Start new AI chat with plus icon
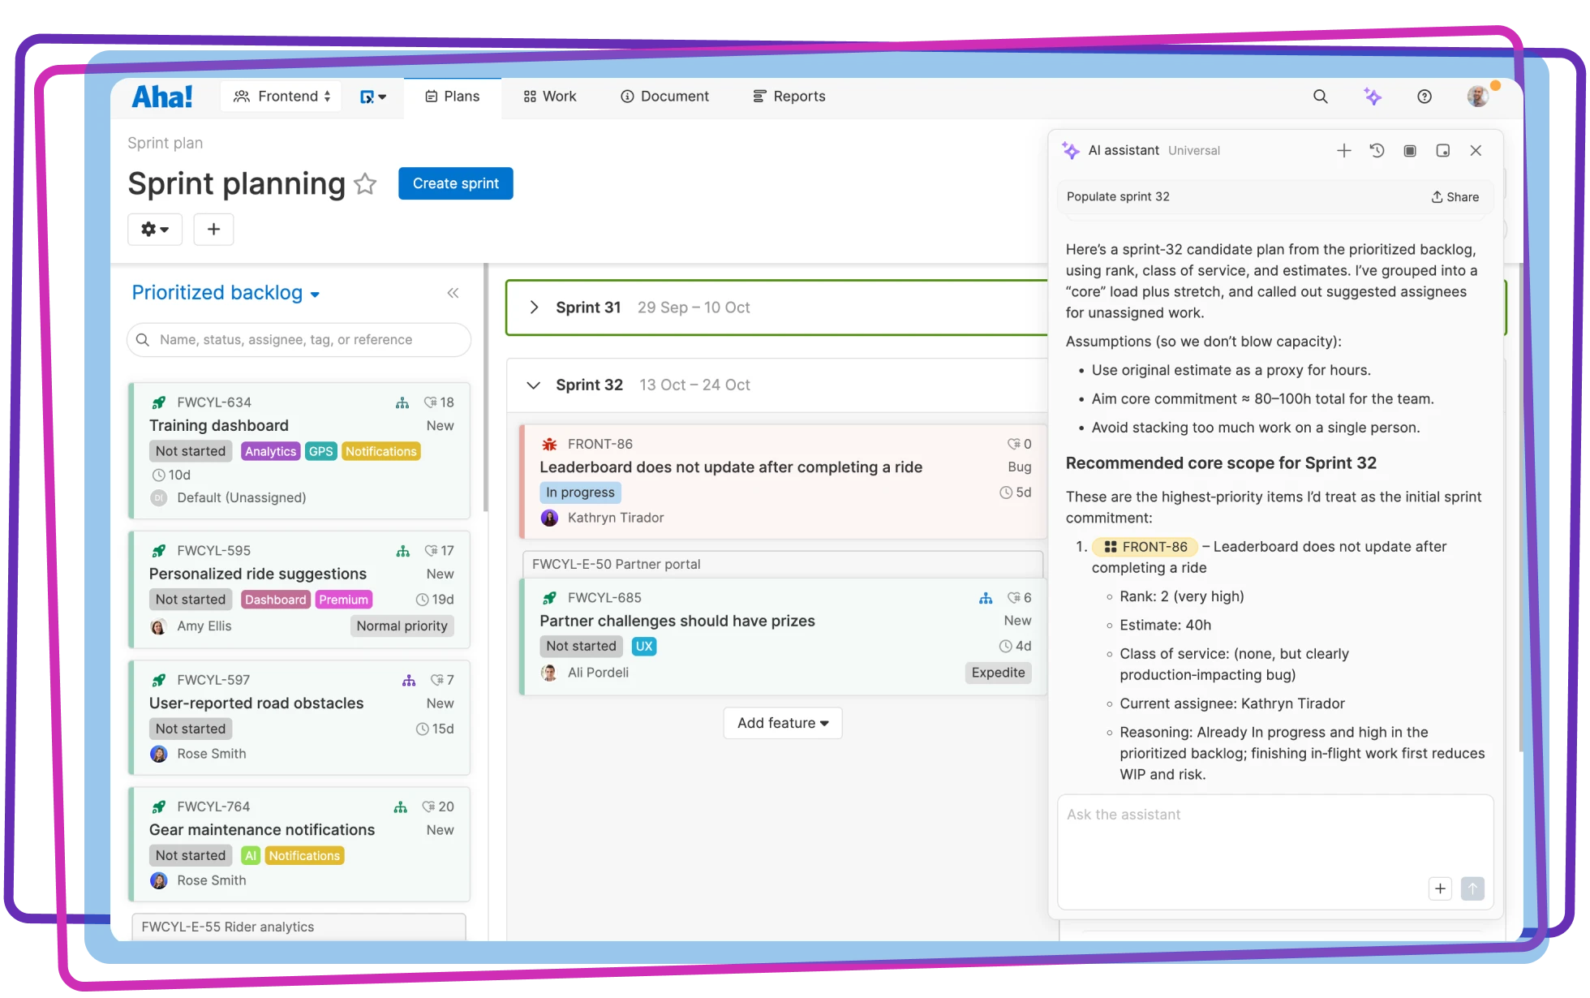This screenshot has height=998, width=1590. 1344,151
